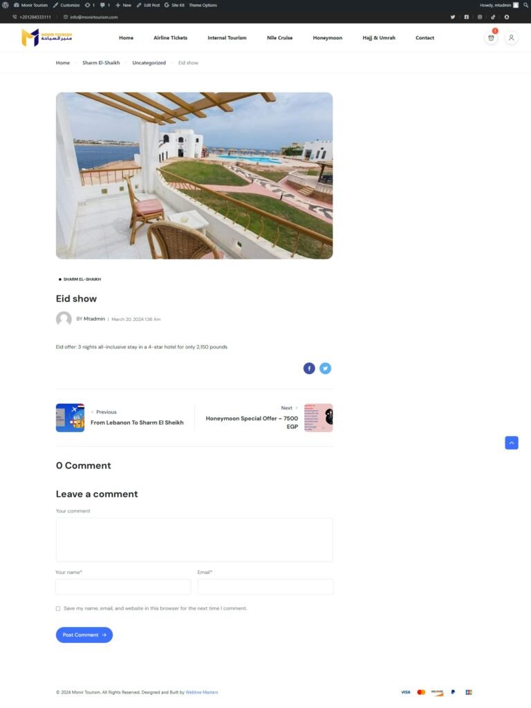The width and height of the screenshot is (531, 708).
Task: Go to Nile Cruise menu item
Action: (279, 38)
